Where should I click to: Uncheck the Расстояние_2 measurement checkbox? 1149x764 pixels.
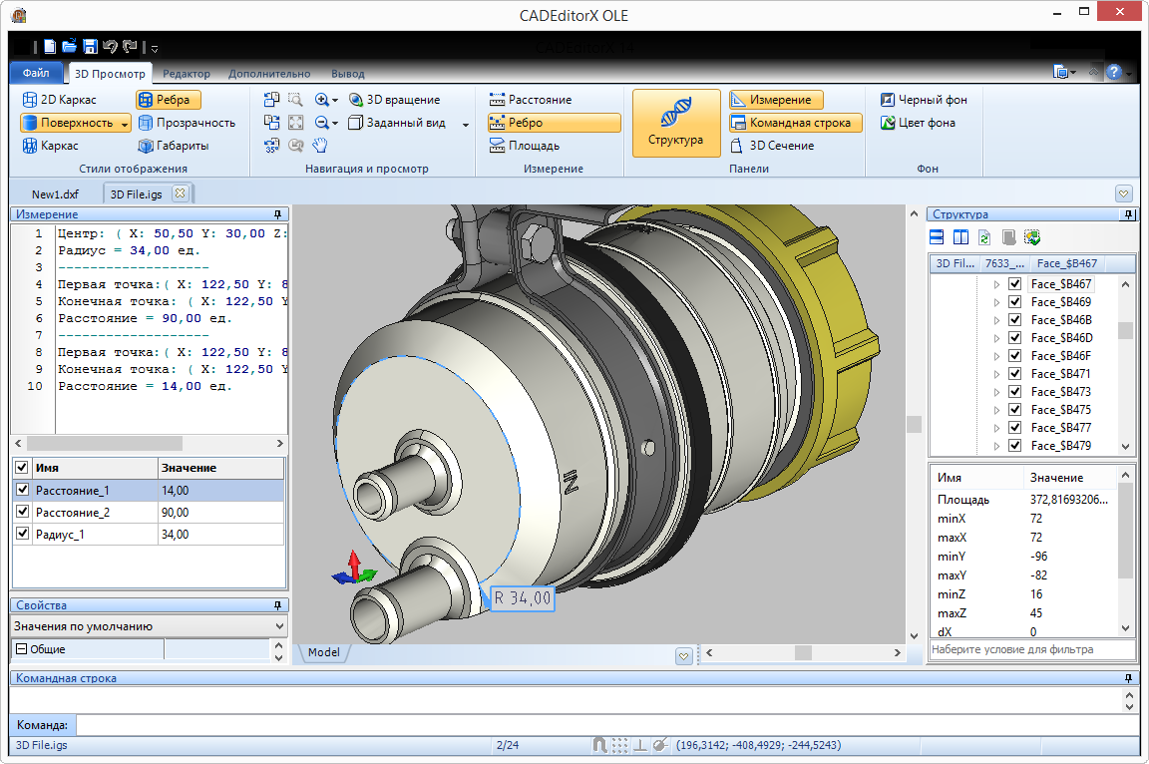(x=22, y=513)
